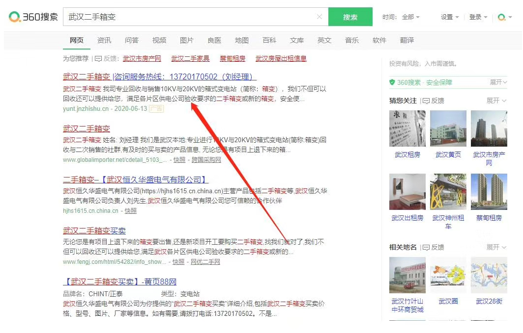Click the 武汉黄页 thumbnail image

pos(448,128)
